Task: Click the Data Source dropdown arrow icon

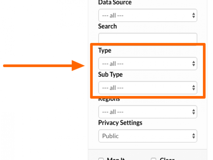Action: click(x=194, y=15)
